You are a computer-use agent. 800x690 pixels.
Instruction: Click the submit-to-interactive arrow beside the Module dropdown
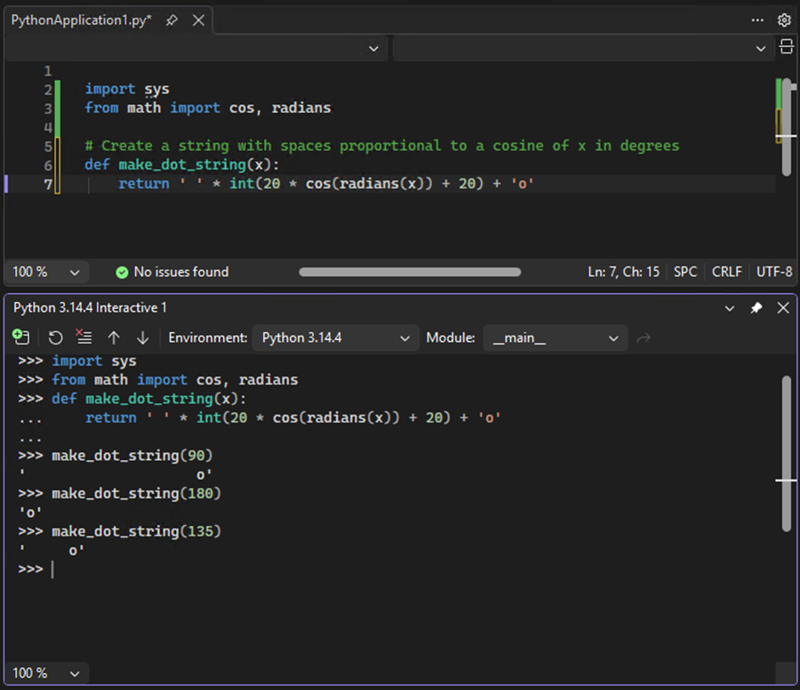[x=642, y=337]
